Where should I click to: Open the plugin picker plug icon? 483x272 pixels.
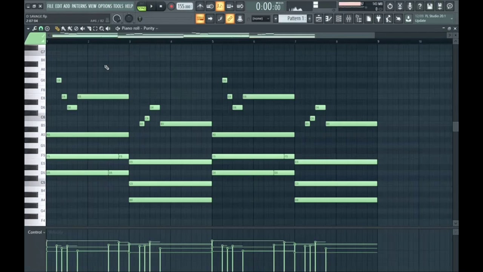point(378,19)
